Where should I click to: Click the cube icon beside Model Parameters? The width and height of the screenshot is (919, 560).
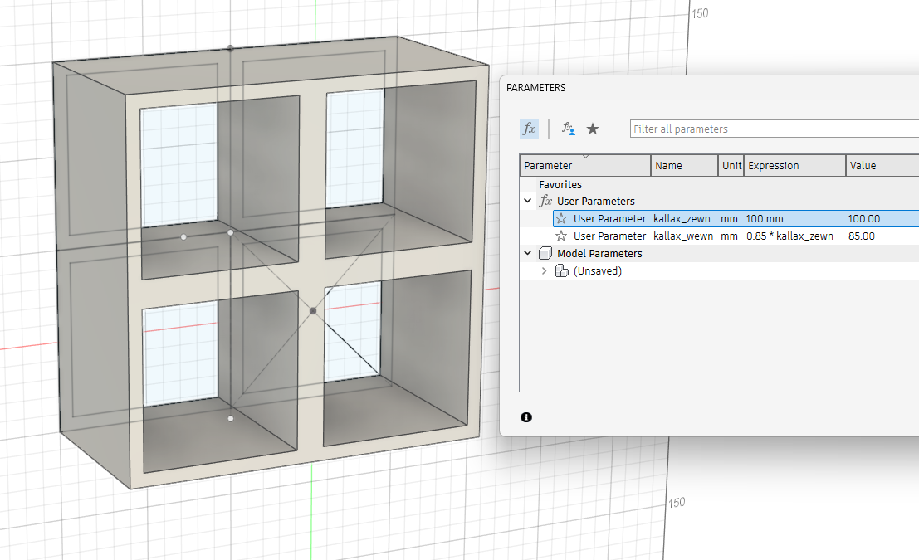click(545, 254)
